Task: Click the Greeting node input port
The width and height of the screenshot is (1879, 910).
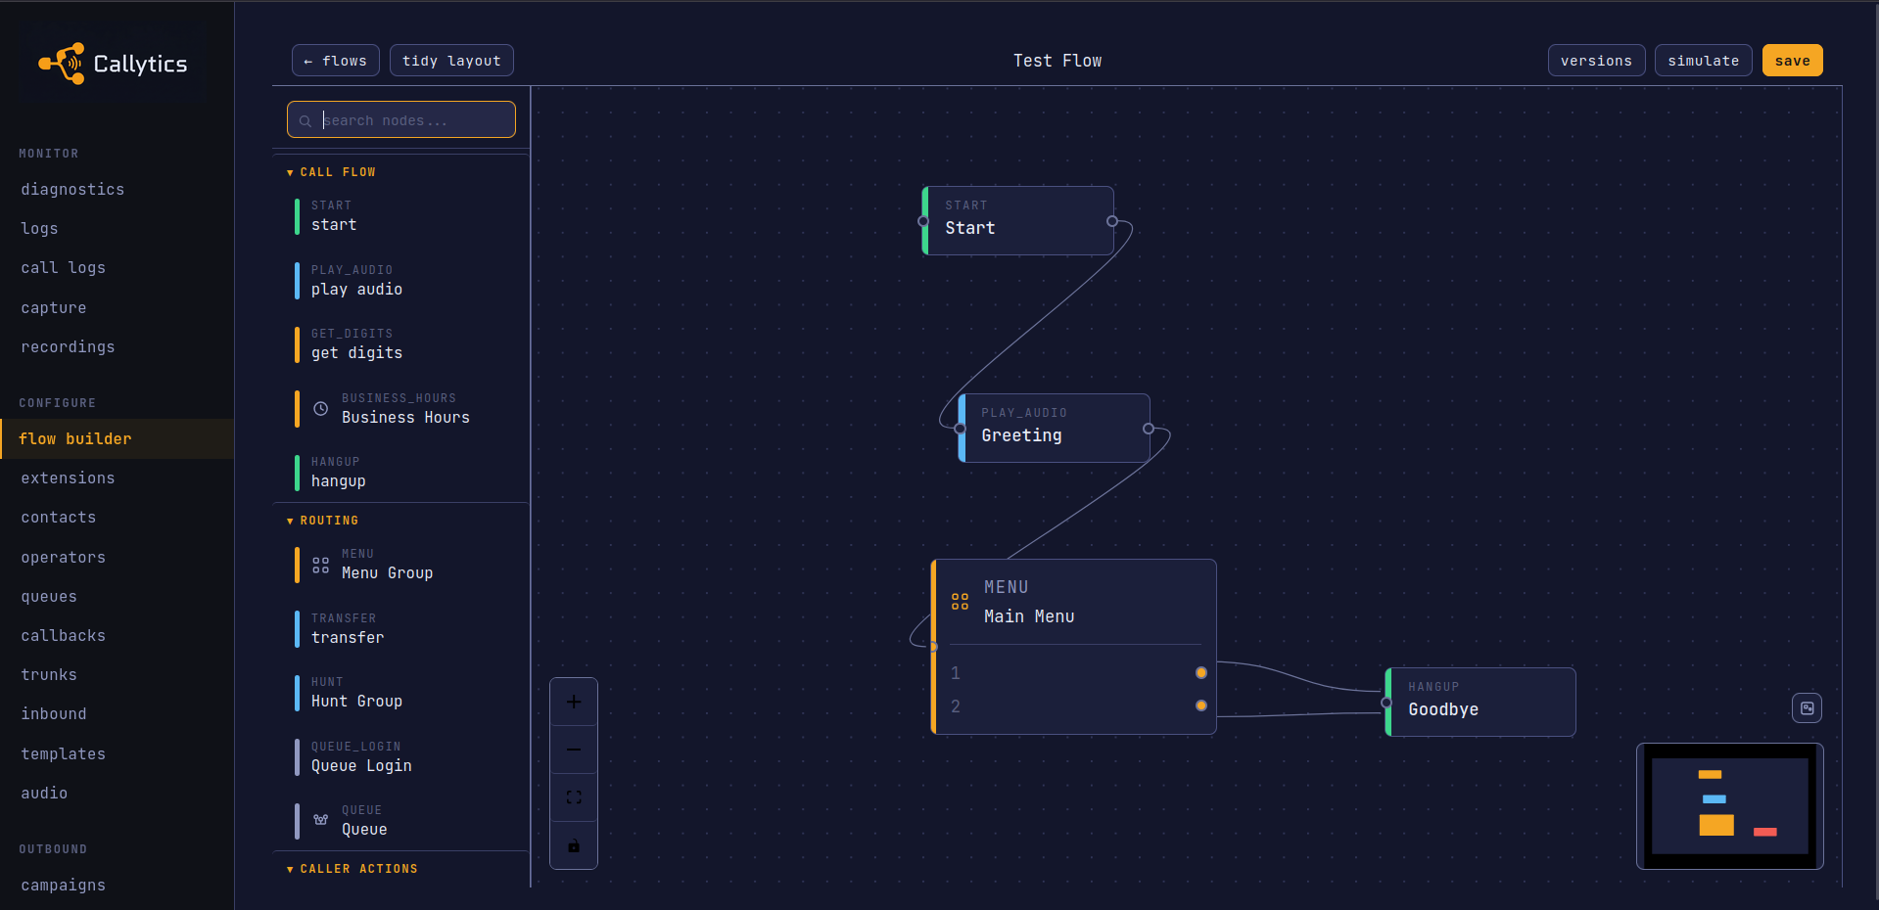Action: [x=960, y=429]
